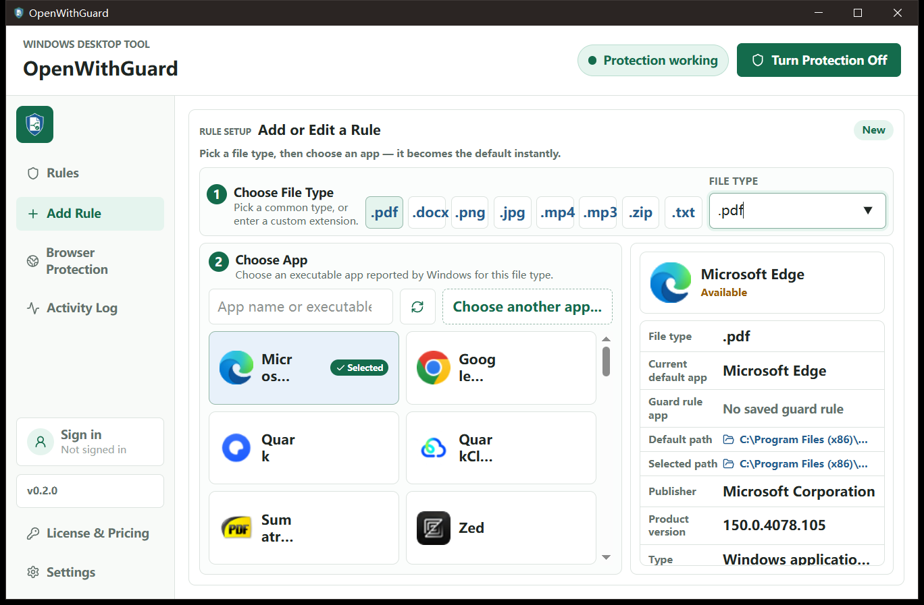924x605 pixels.
Task: Open the Activity Log
Action: coord(90,308)
